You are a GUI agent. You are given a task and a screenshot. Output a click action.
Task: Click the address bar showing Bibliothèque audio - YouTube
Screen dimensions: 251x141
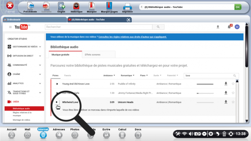click(x=187, y=7)
